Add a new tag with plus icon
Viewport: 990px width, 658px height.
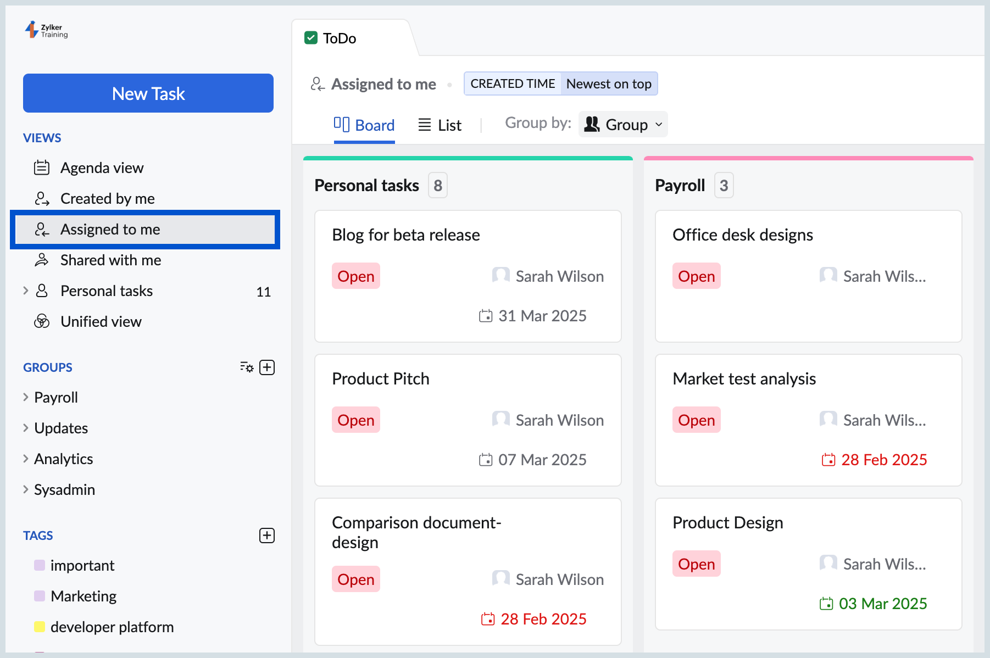(267, 535)
